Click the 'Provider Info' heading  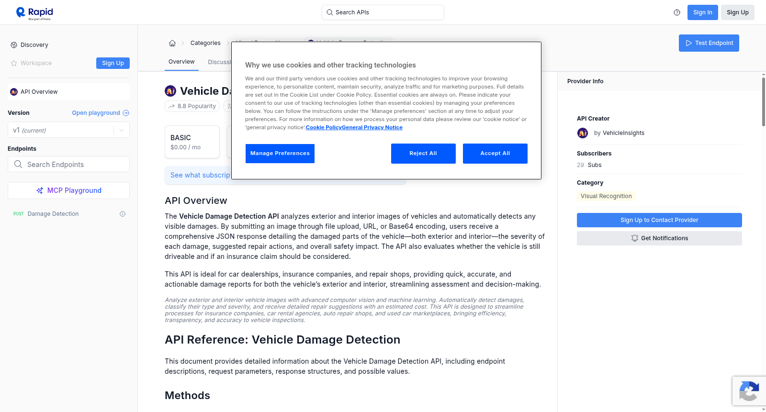[585, 81]
